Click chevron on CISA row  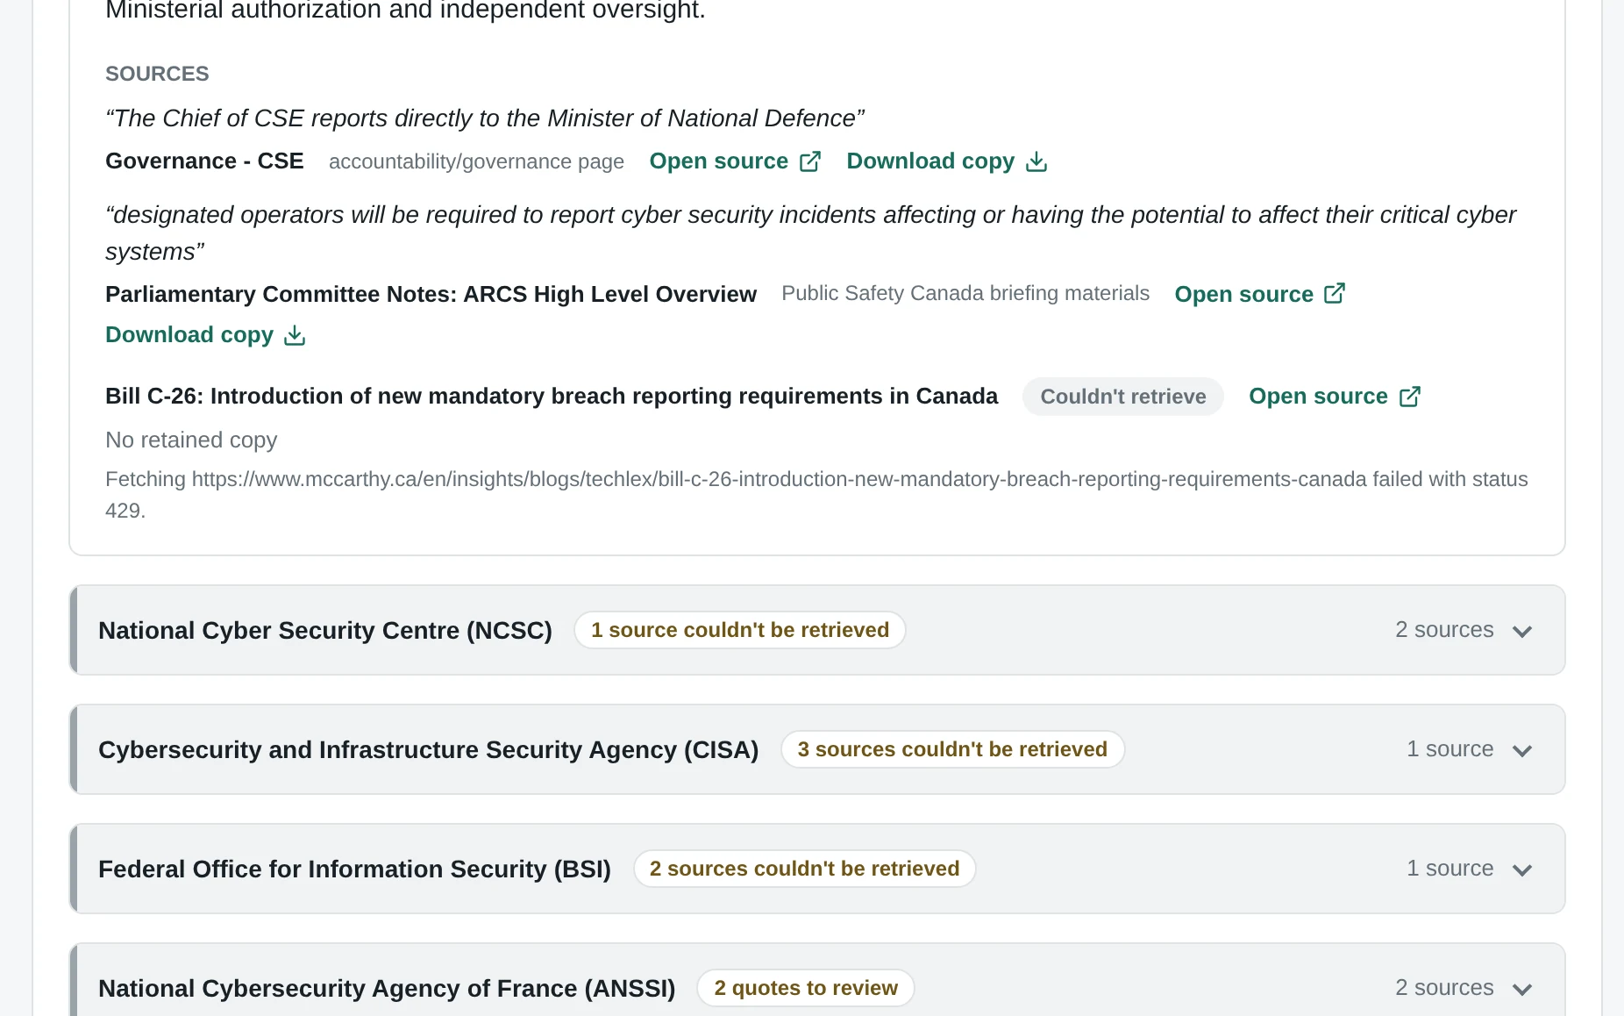[1522, 750]
